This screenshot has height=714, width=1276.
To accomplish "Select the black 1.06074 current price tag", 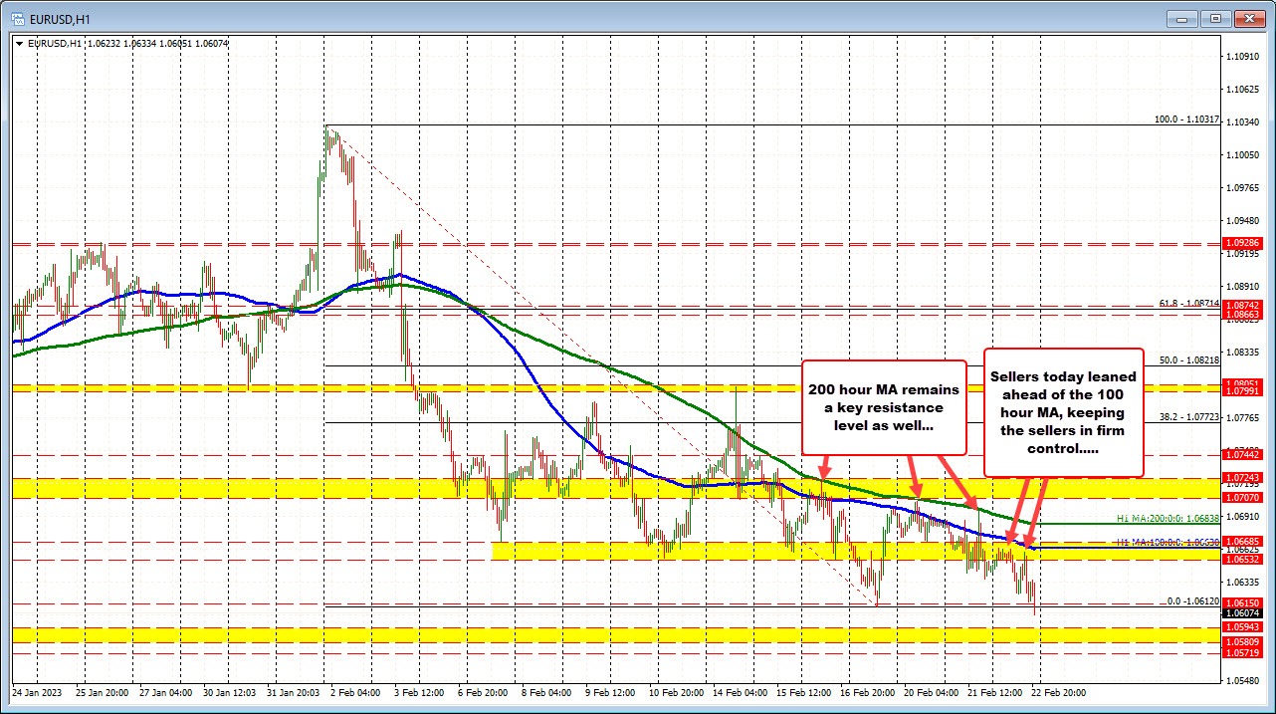I will [x=1243, y=614].
